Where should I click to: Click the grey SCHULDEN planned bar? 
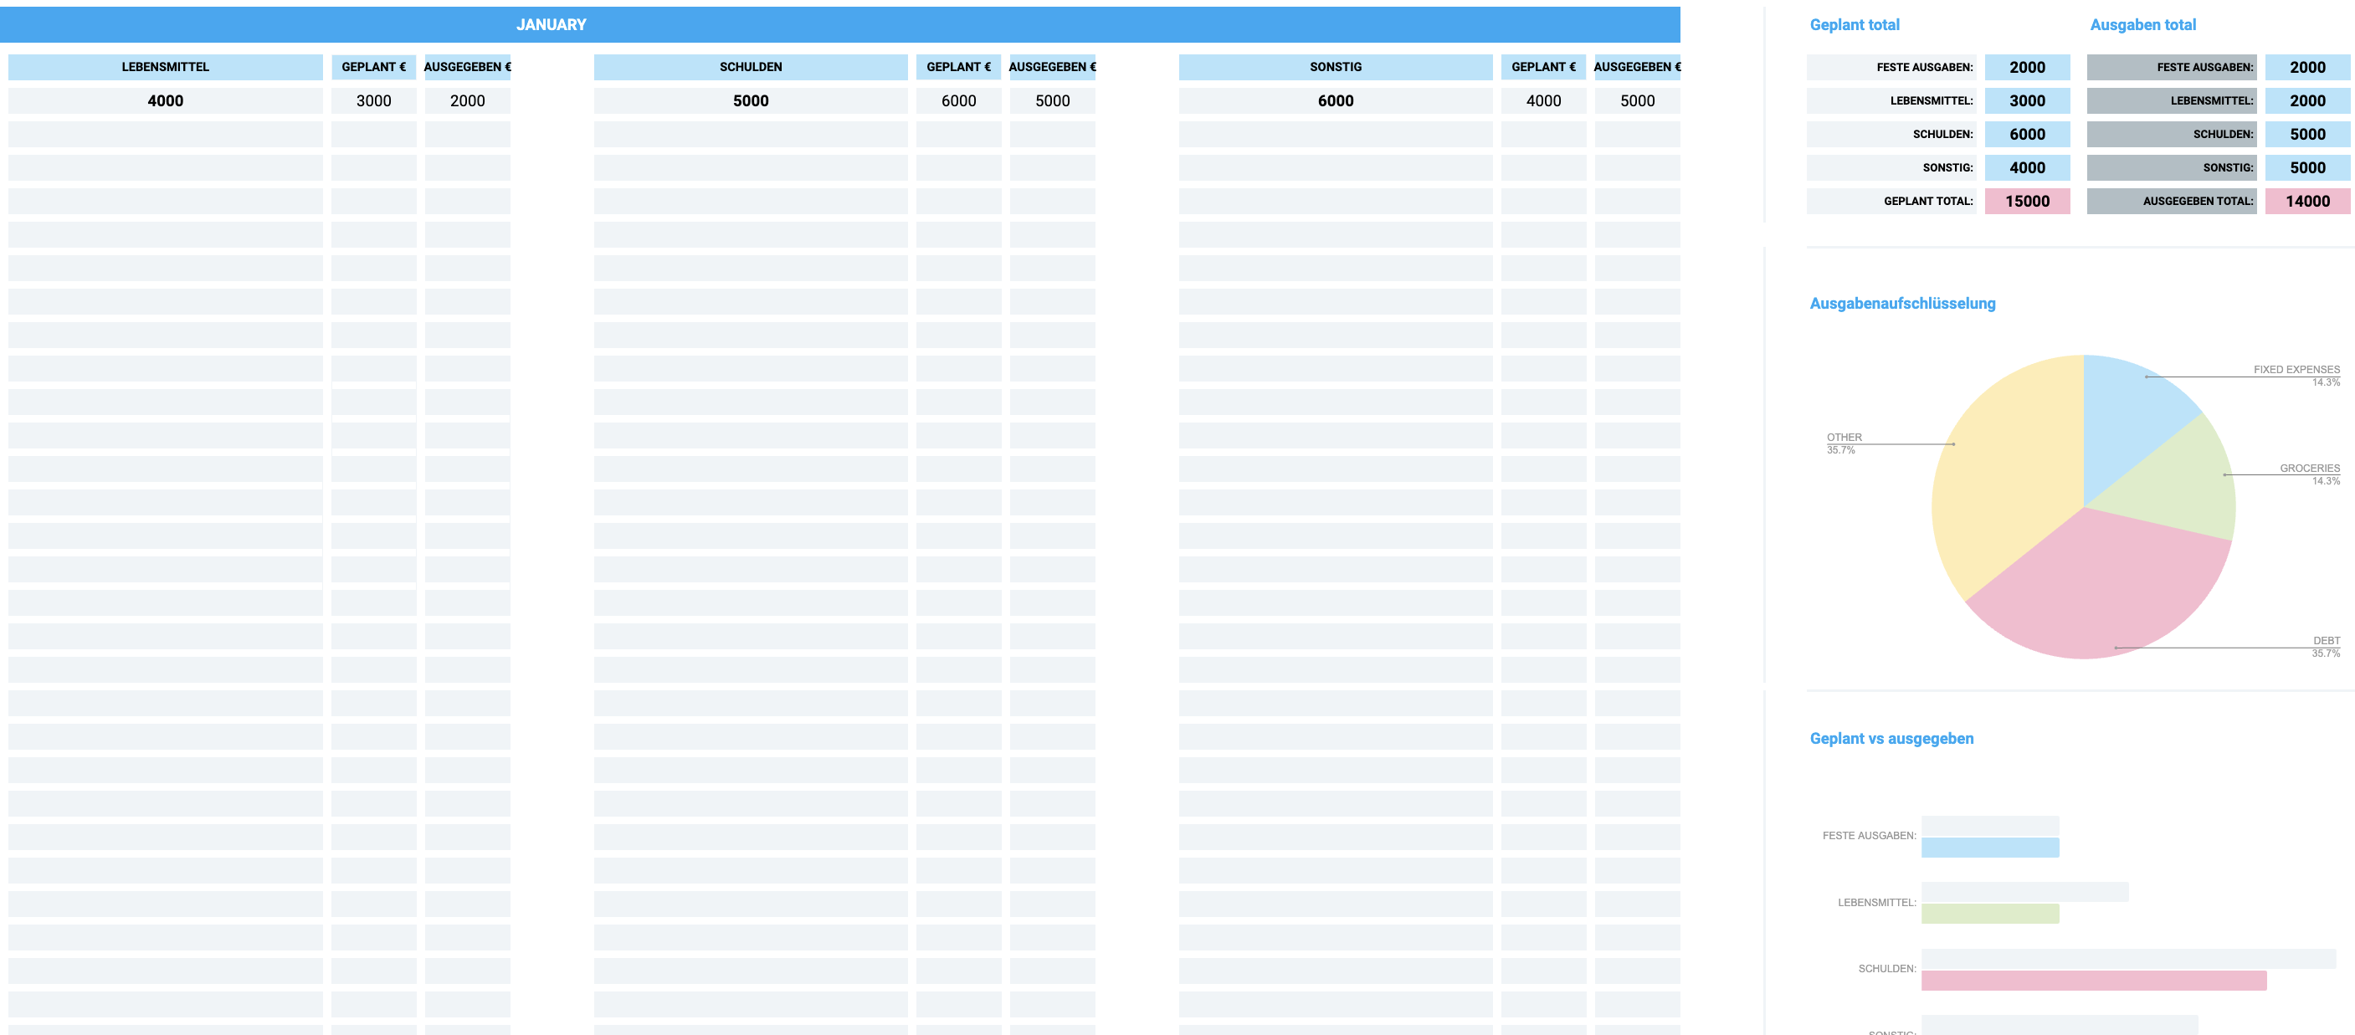[x=2128, y=958]
